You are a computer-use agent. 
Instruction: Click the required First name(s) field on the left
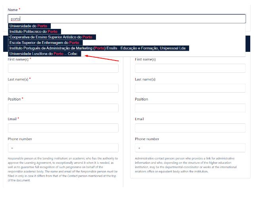pos(63,68)
